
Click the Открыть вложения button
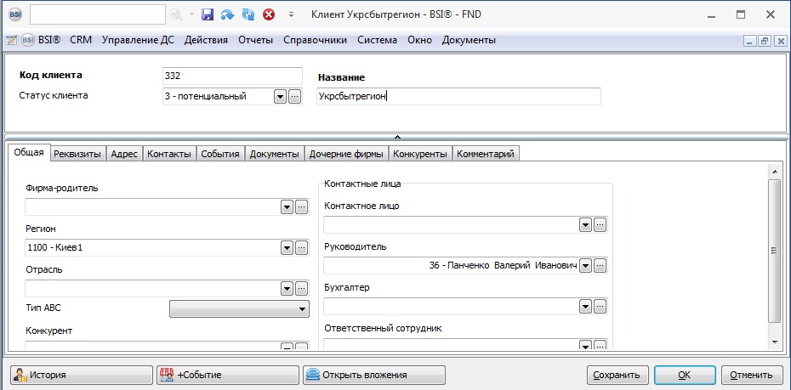click(374, 375)
